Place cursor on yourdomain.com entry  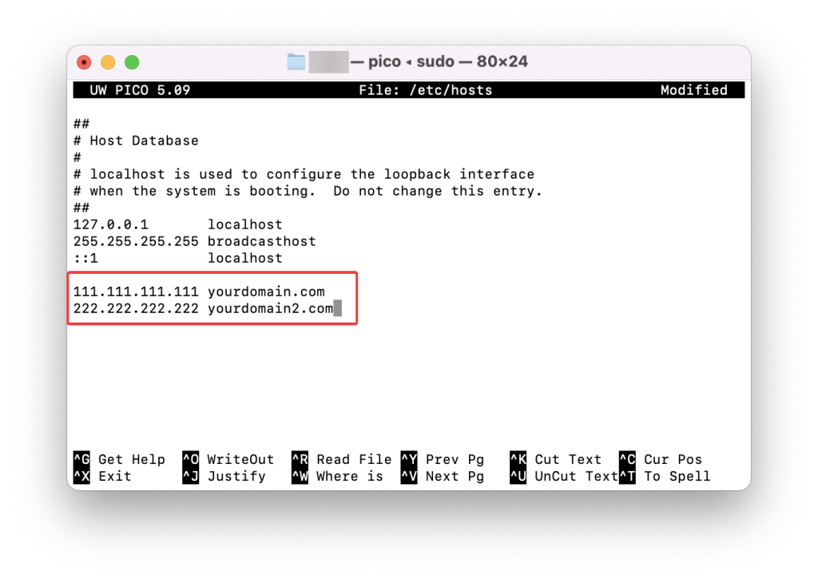click(266, 291)
